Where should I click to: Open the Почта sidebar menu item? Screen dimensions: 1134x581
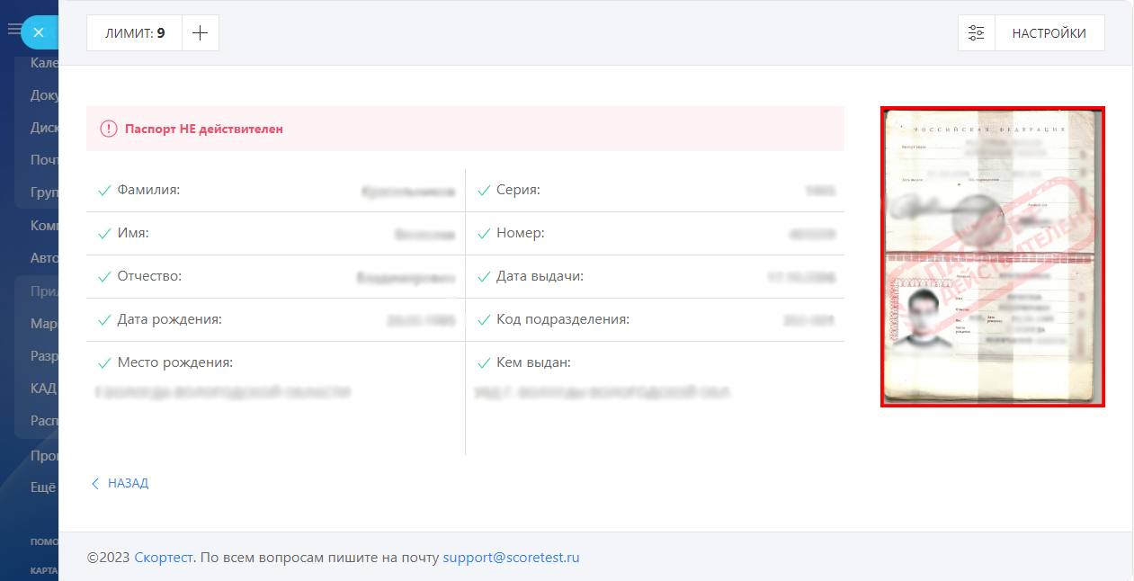tap(44, 160)
